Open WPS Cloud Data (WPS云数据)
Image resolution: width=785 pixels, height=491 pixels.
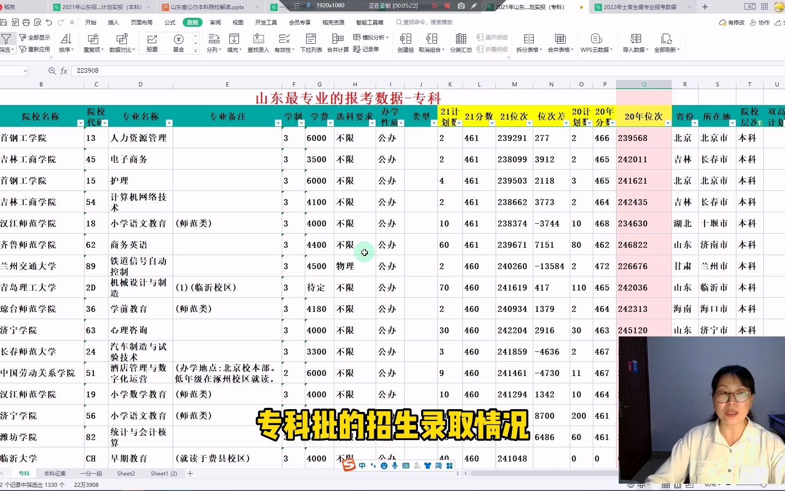point(596,43)
